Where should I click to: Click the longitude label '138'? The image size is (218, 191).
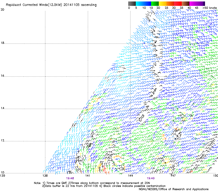[45, 176]
